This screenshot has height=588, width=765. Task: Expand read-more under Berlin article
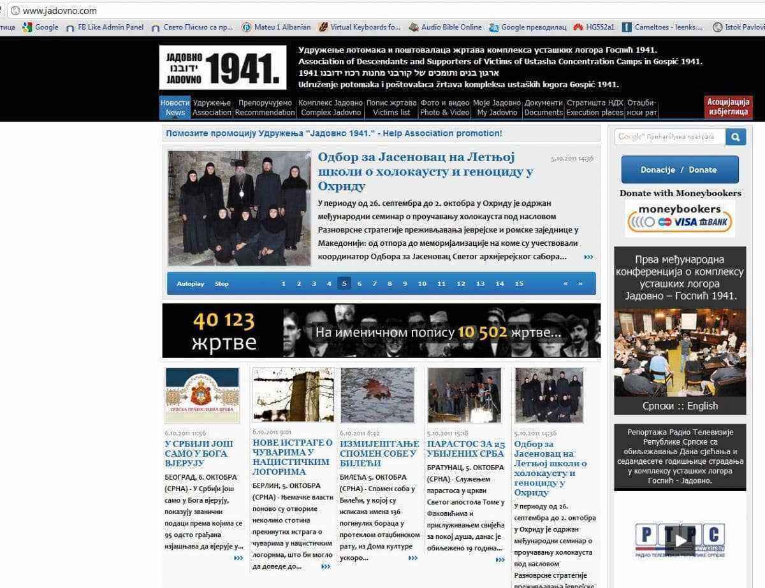[x=326, y=566]
